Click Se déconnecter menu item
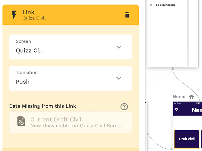 (166, 5)
